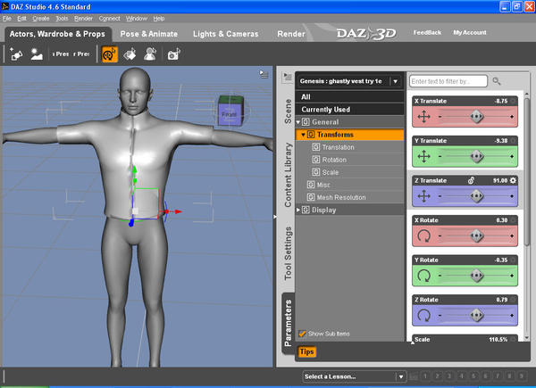The width and height of the screenshot is (536, 388).
Task: Click the filter text input field
Action: pos(448,81)
